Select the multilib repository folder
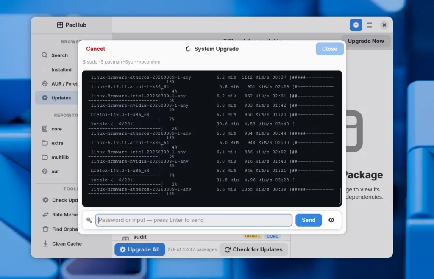434x279 pixels. click(59, 157)
